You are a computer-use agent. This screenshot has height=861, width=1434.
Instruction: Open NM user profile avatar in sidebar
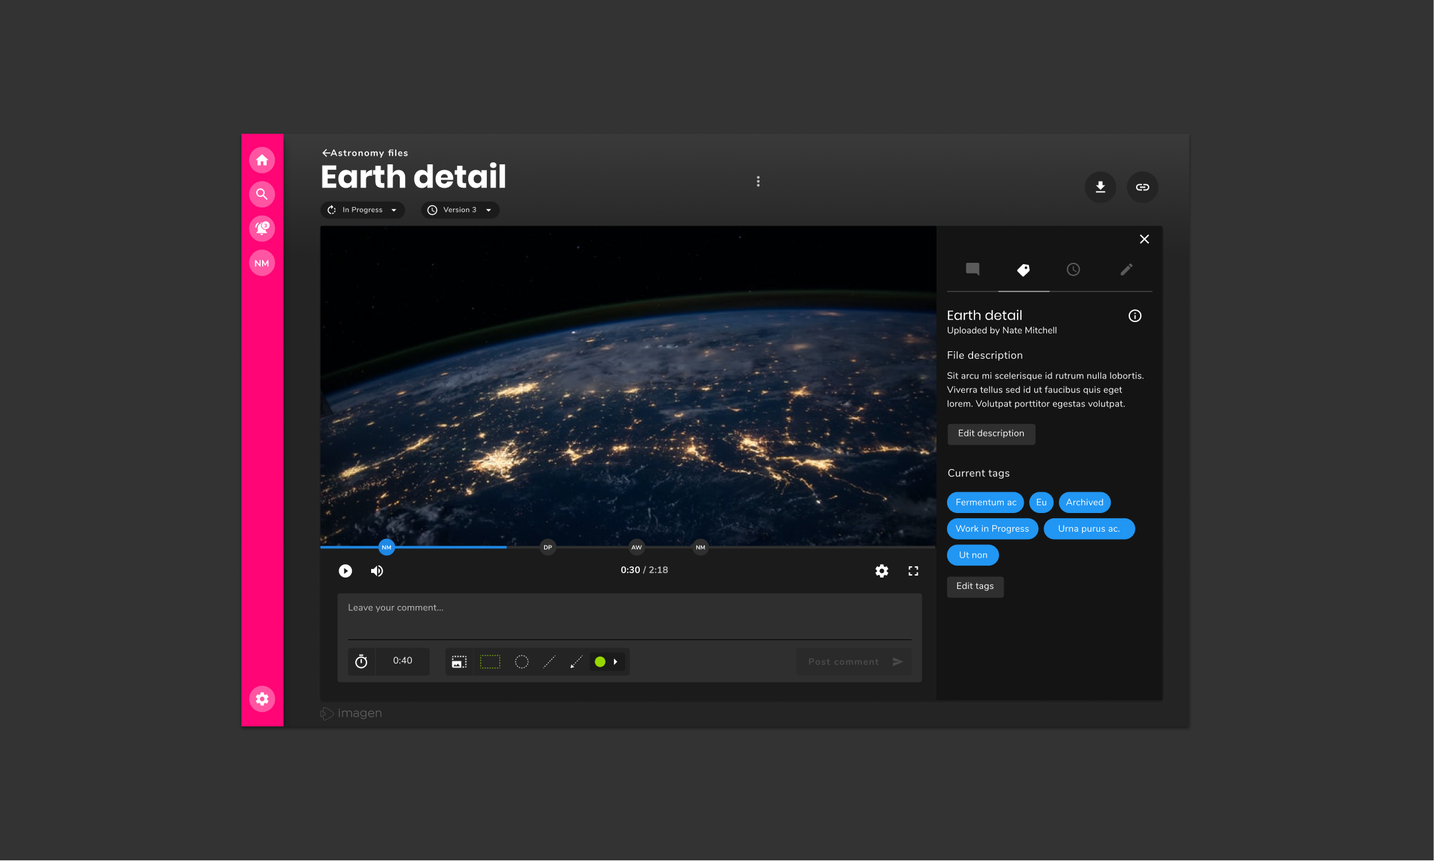click(x=262, y=263)
